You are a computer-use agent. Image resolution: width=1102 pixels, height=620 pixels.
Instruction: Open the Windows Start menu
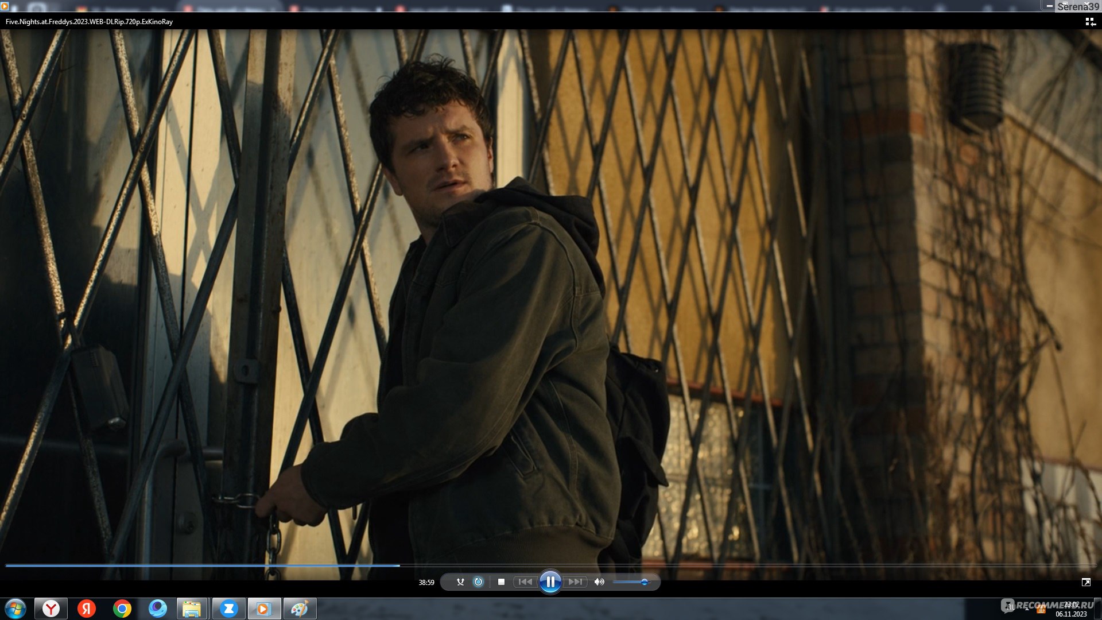tap(15, 609)
